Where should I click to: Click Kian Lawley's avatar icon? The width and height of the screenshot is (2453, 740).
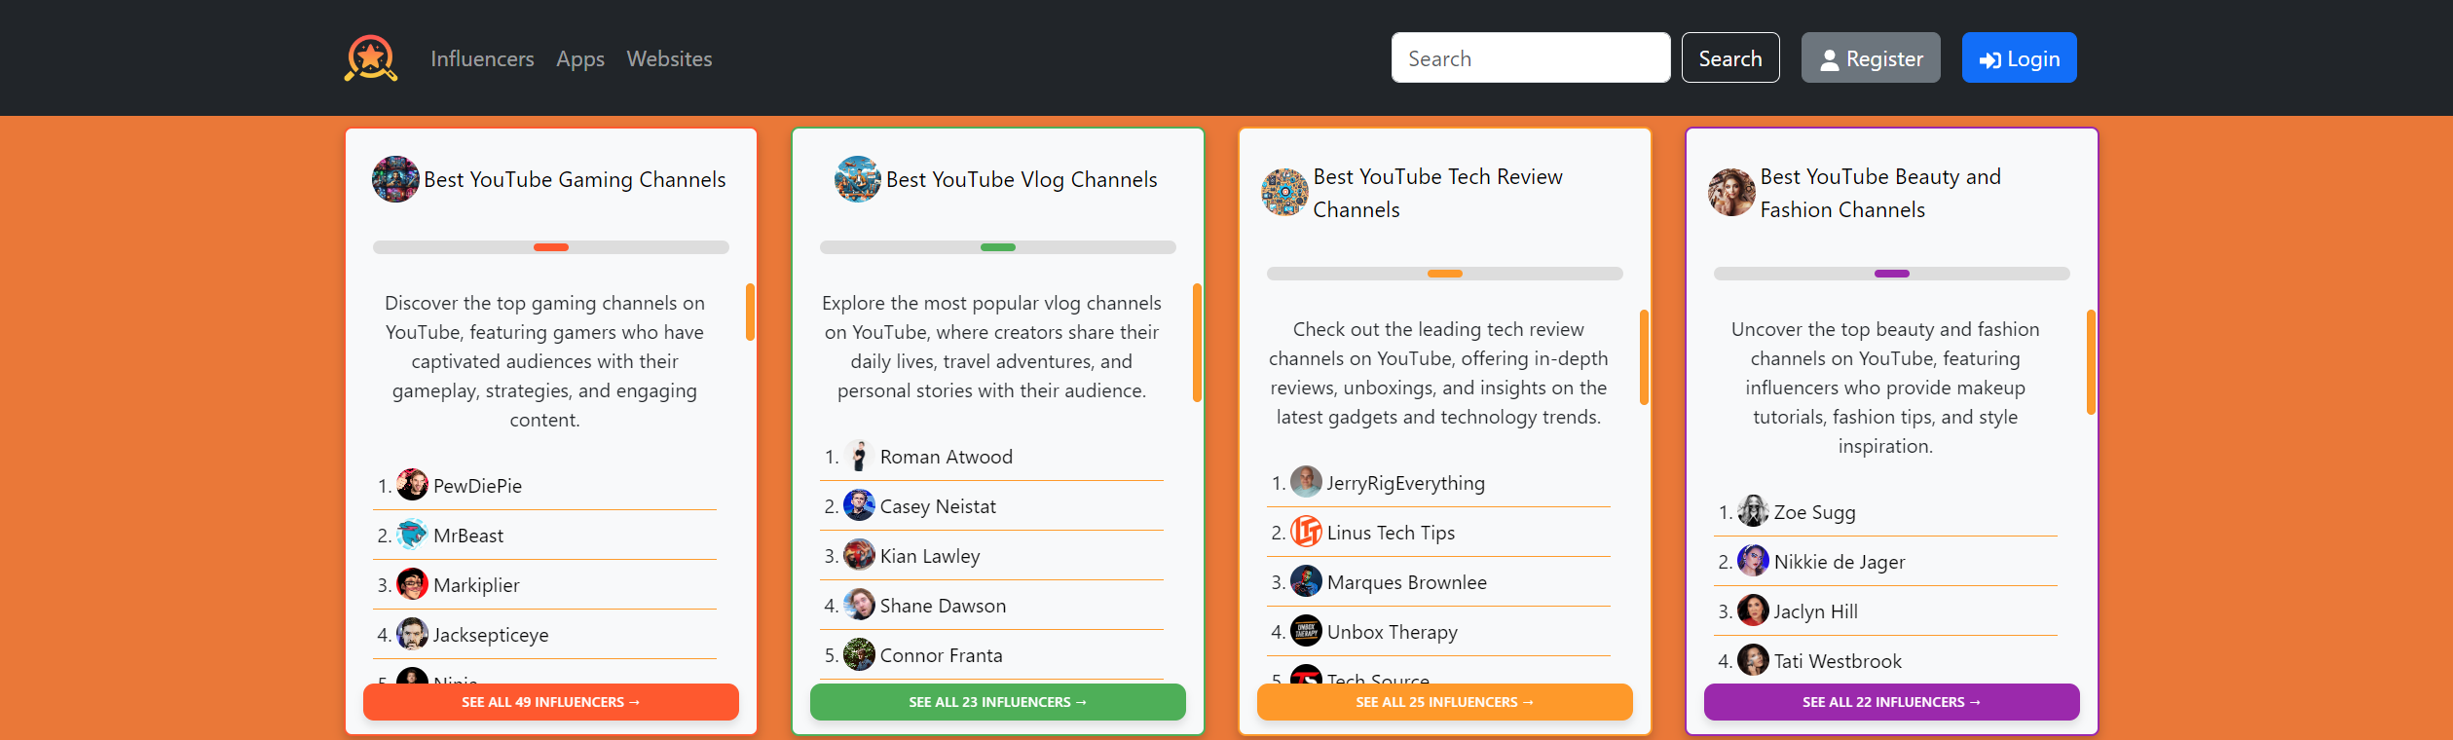(859, 554)
